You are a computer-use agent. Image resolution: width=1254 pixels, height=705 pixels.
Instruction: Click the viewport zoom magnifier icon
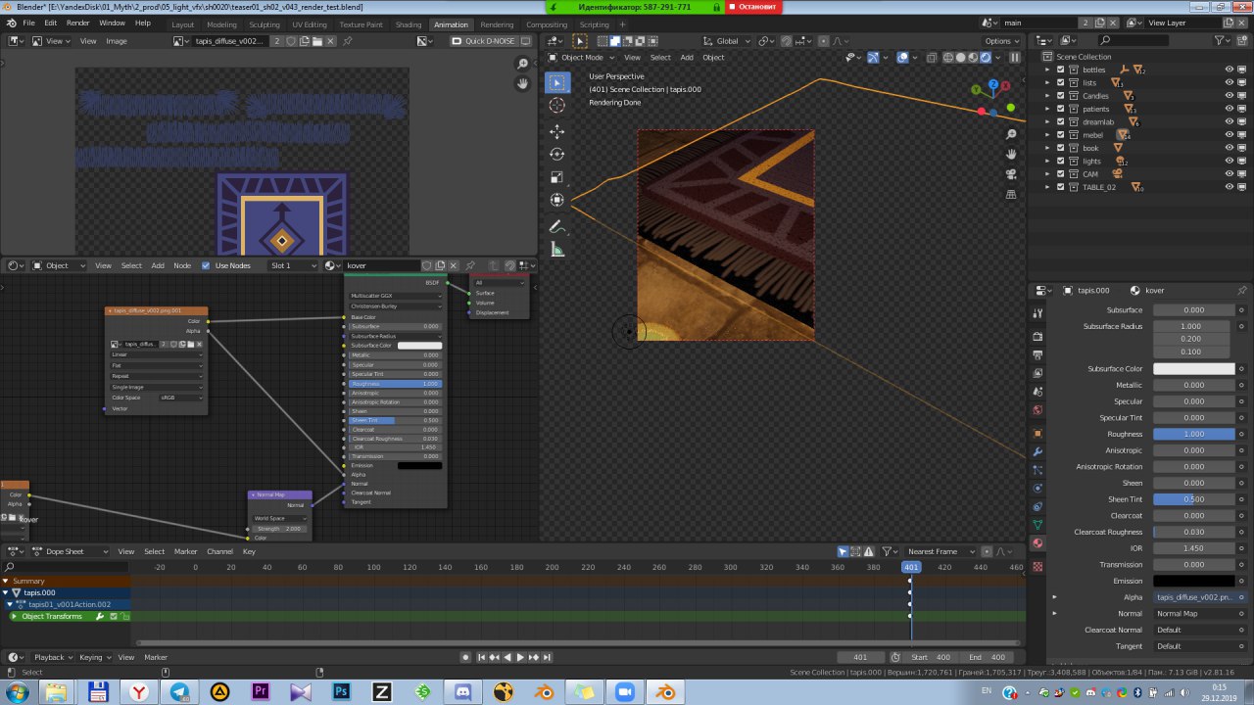coord(1011,135)
